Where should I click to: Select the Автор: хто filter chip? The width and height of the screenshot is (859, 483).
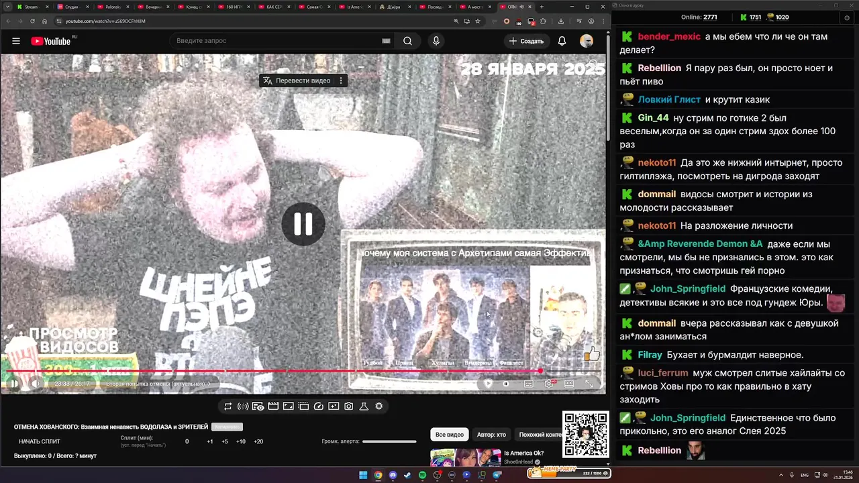tap(491, 435)
